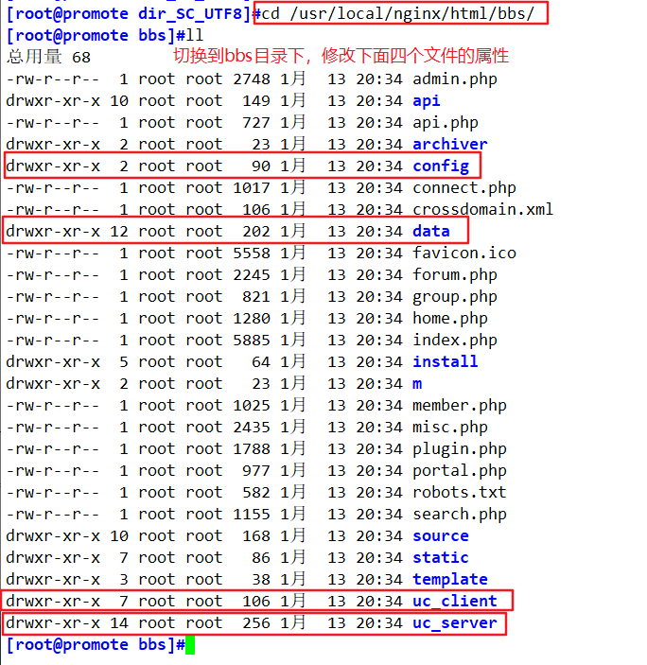
Task: Select the portal.php filename
Action: pos(459,471)
